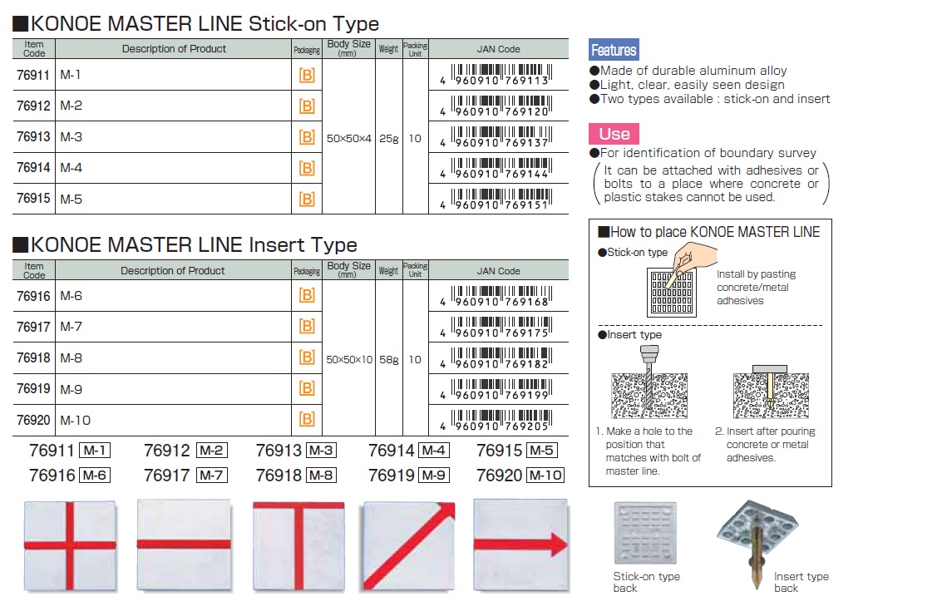This screenshot has width=942, height=616.
Task: Click the blue Features heading label
Action: tap(613, 50)
